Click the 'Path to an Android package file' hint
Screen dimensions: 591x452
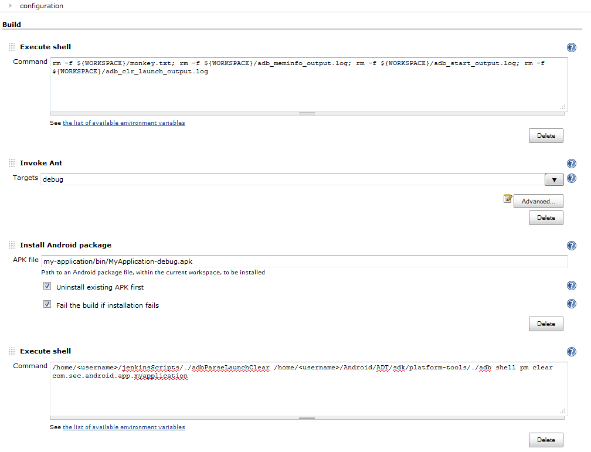[153, 272]
